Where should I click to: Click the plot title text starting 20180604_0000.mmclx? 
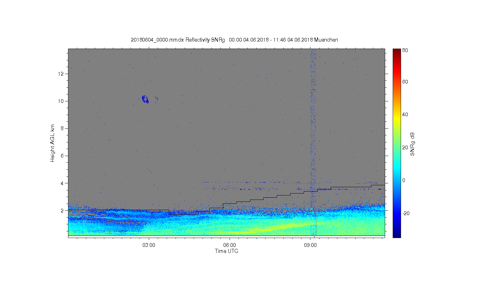pyautogui.click(x=234, y=40)
